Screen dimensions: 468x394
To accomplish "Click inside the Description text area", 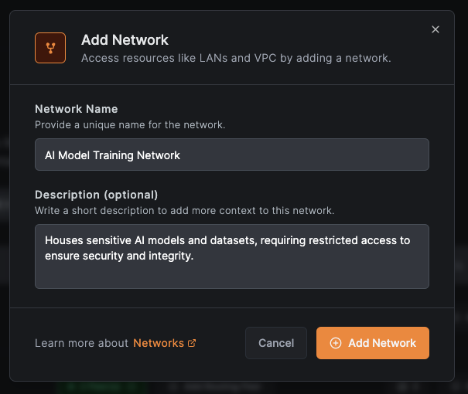I will 232,256.
